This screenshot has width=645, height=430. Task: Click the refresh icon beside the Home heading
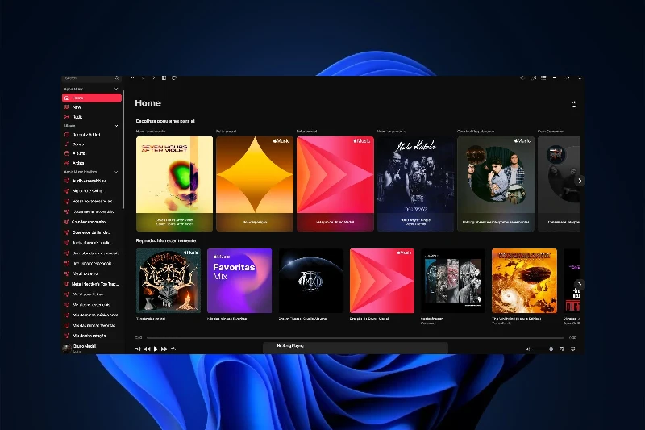click(x=574, y=104)
